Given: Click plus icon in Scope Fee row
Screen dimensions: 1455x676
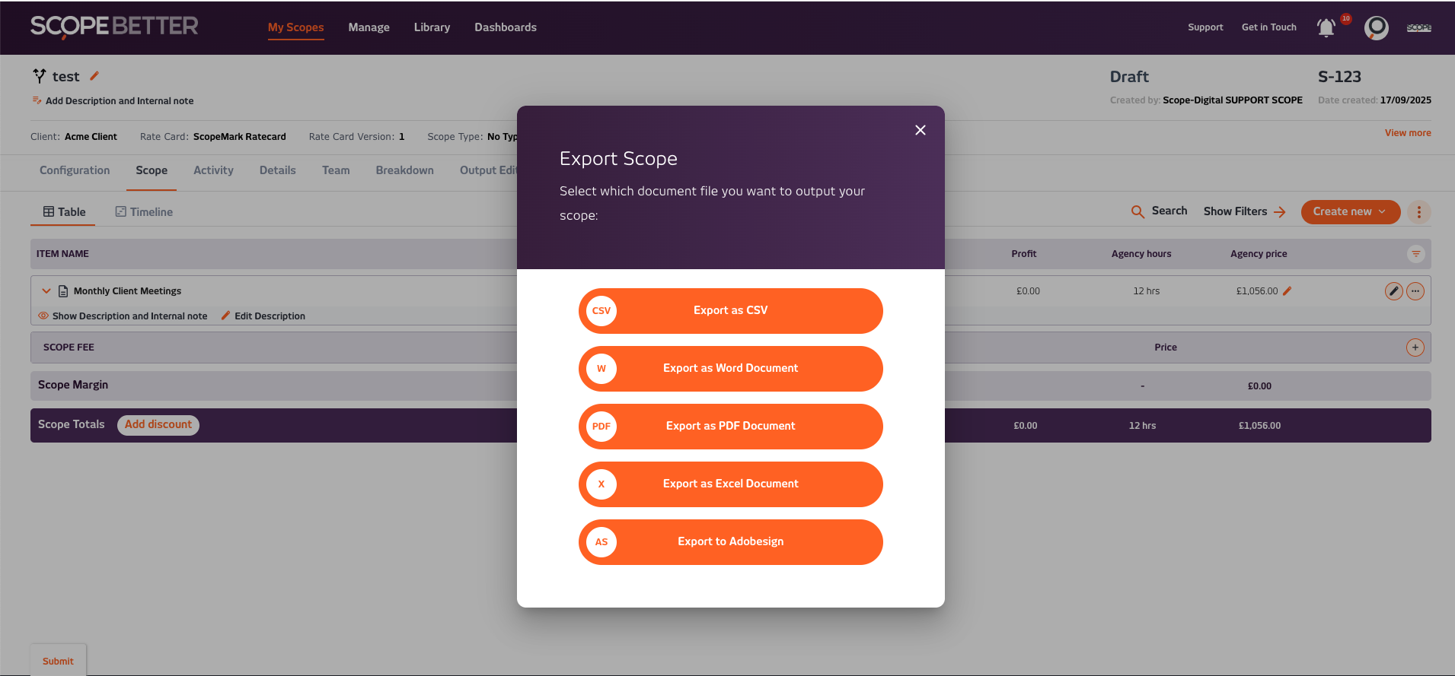Looking at the screenshot, I should pos(1415,348).
